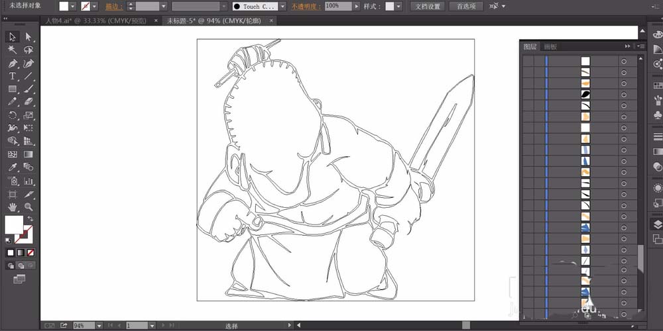The height and width of the screenshot is (331, 663).
Task: Switch to 画板 panel tab
Action: pyautogui.click(x=550, y=46)
